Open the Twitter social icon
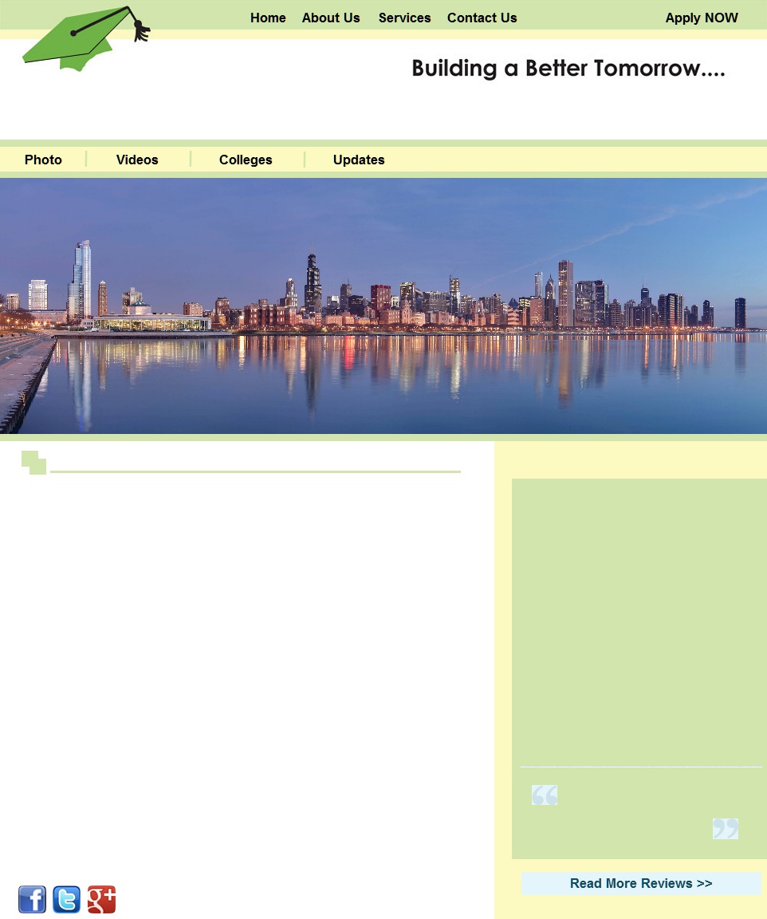Viewport: 767px width, 919px height. (x=67, y=899)
